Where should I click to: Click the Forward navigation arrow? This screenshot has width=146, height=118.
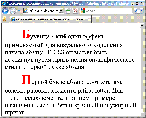coord(13,11)
